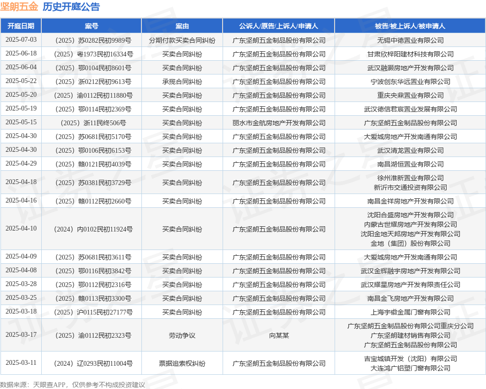This screenshot has height=389, width=486.
Task: Click defendant 广东坚朗五金制品股份有限公司重庆分公司
Action: [x=411, y=326]
